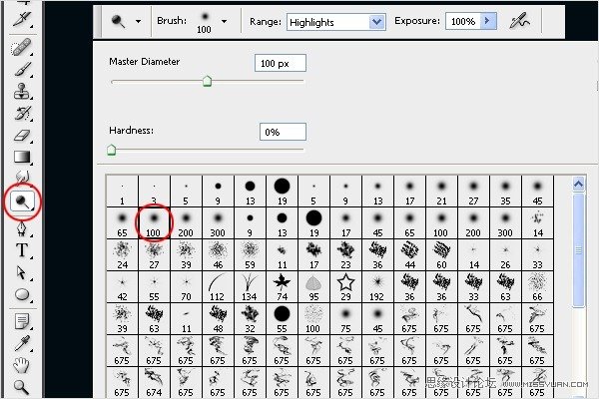Pick the chalk 60 brush
This screenshot has height=399, width=599.
point(441,255)
